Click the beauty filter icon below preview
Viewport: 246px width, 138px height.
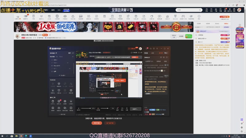(x=117, y=108)
